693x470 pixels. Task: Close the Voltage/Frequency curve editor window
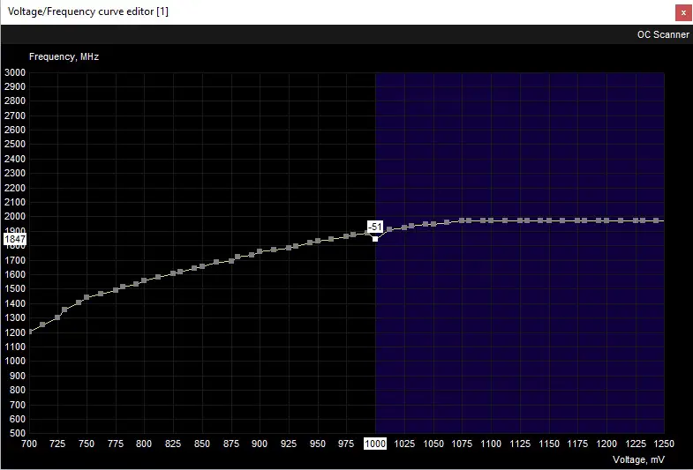[x=683, y=13]
